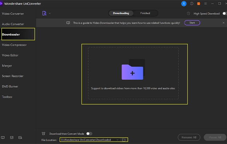Expand the arrow beside the paste URL icon
The width and height of the screenshot is (227, 144).
(49, 13)
